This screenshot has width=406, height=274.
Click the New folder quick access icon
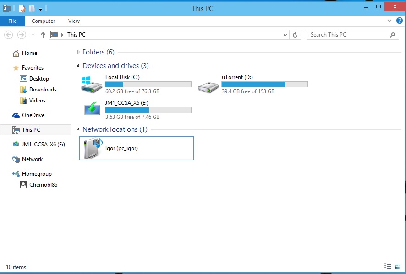32,8
